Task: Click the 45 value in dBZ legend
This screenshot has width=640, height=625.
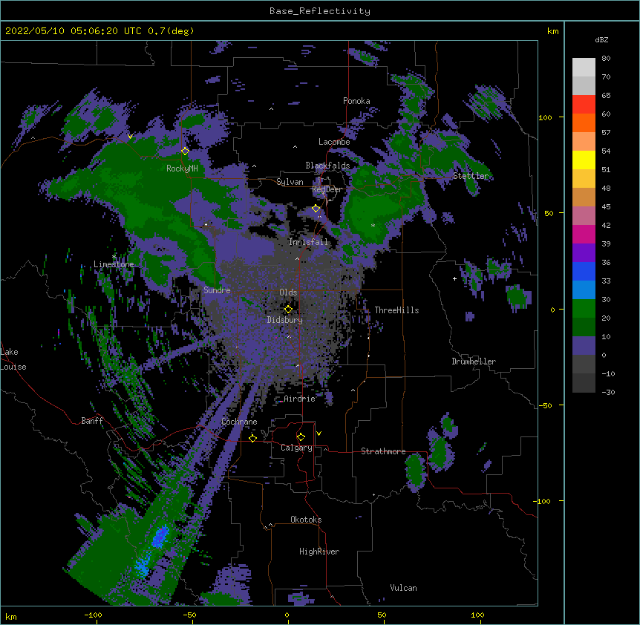Action: tap(606, 206)
